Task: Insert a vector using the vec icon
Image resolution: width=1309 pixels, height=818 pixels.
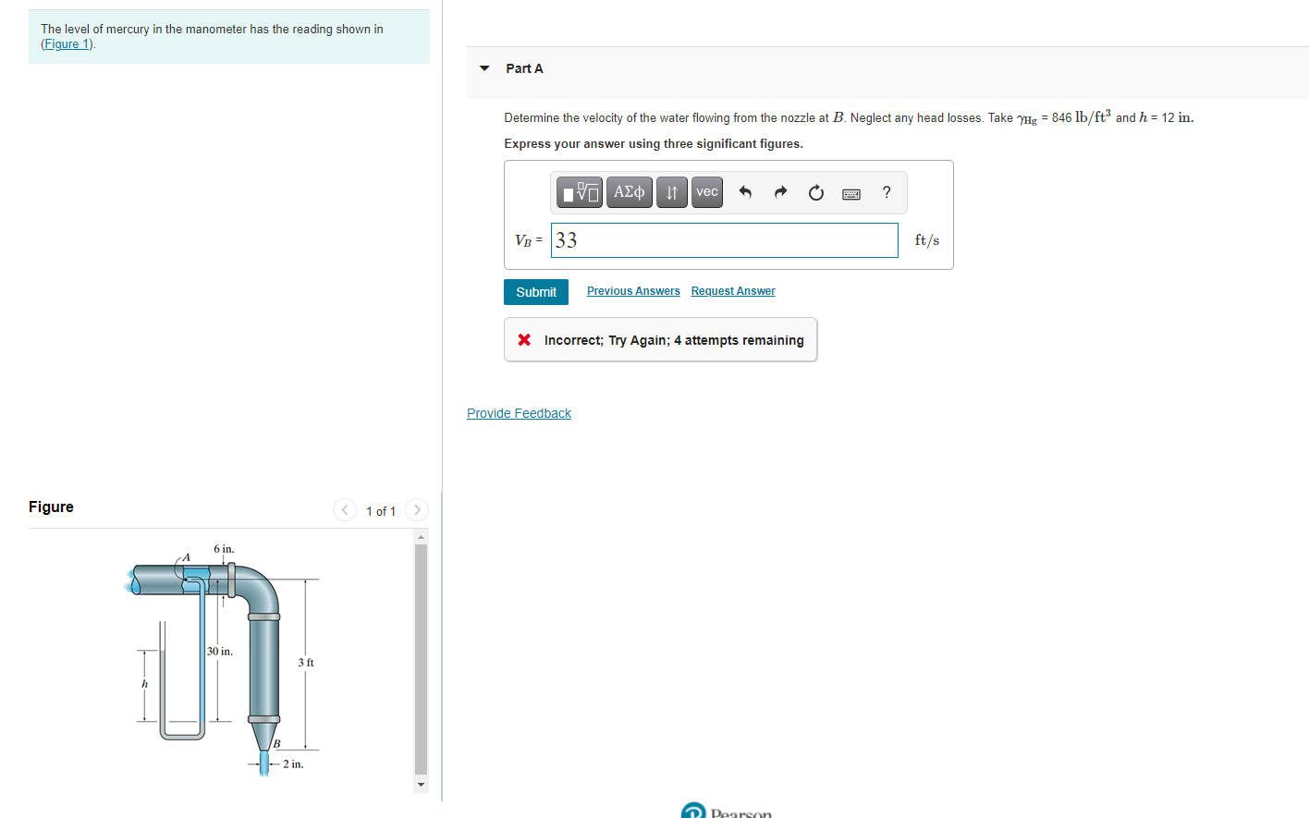Action: 706,191
